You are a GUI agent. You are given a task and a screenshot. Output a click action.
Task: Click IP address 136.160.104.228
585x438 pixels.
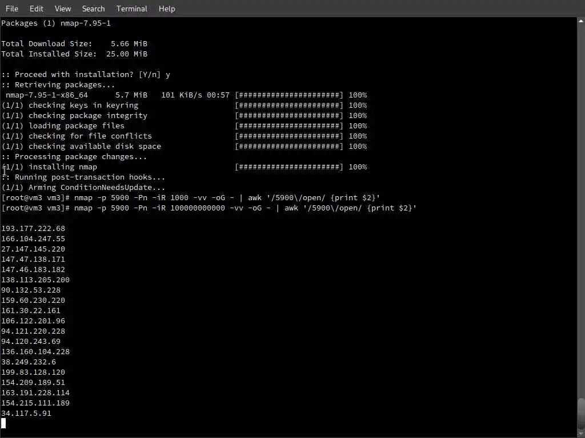pyautogui.click(x=35, y=351)
